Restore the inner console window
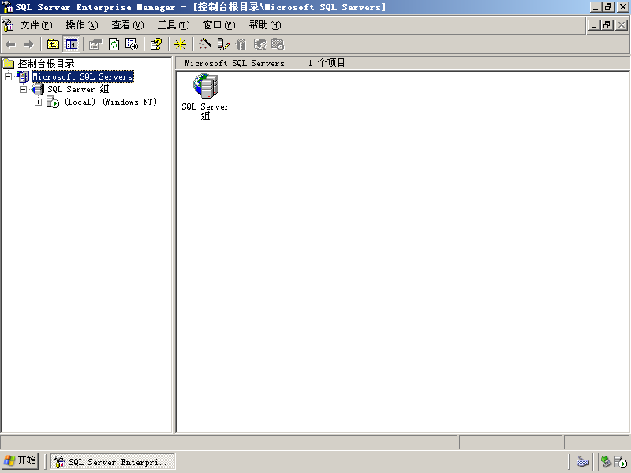Viewport: 631px width, 473px height. coord(607,25)
